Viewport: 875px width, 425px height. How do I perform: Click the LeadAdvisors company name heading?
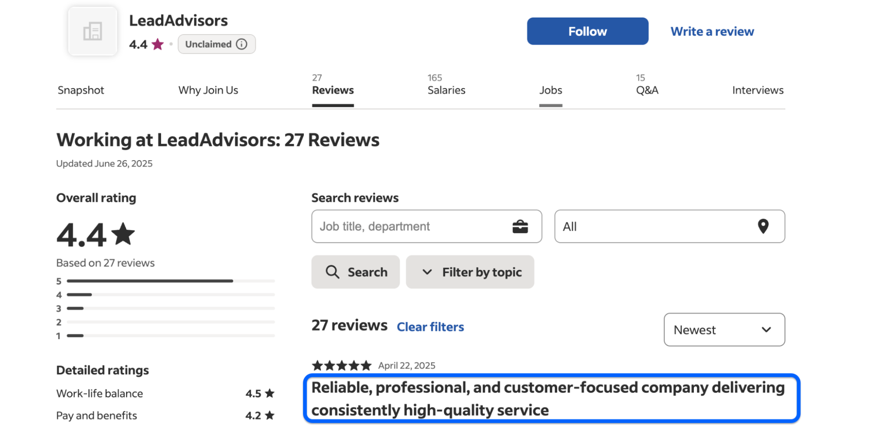tap(178, 21)
